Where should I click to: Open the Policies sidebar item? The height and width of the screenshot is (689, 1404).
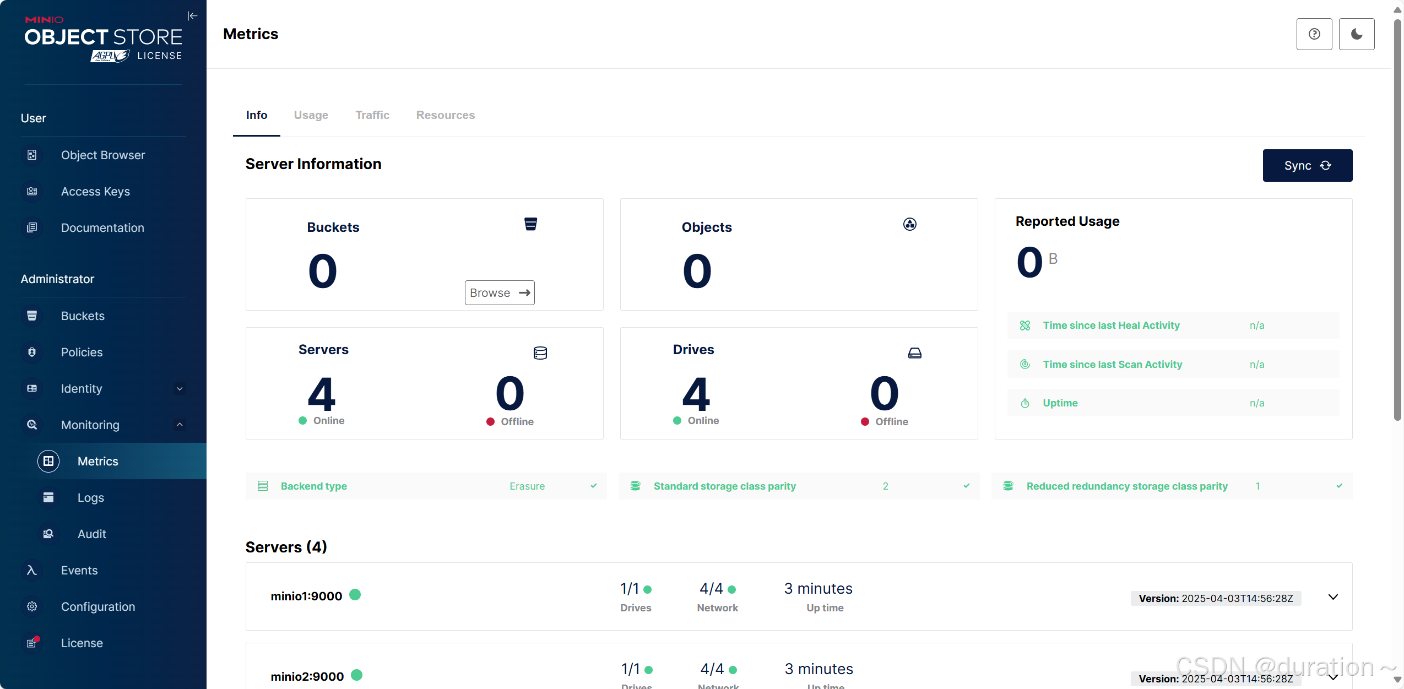click(82, 352)
